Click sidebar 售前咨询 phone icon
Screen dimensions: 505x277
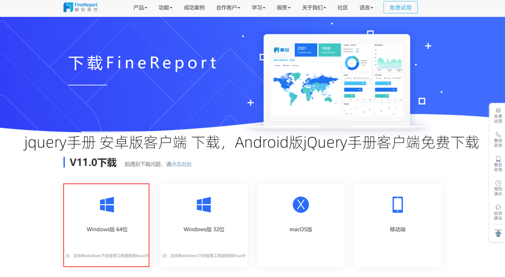(498, 135)
